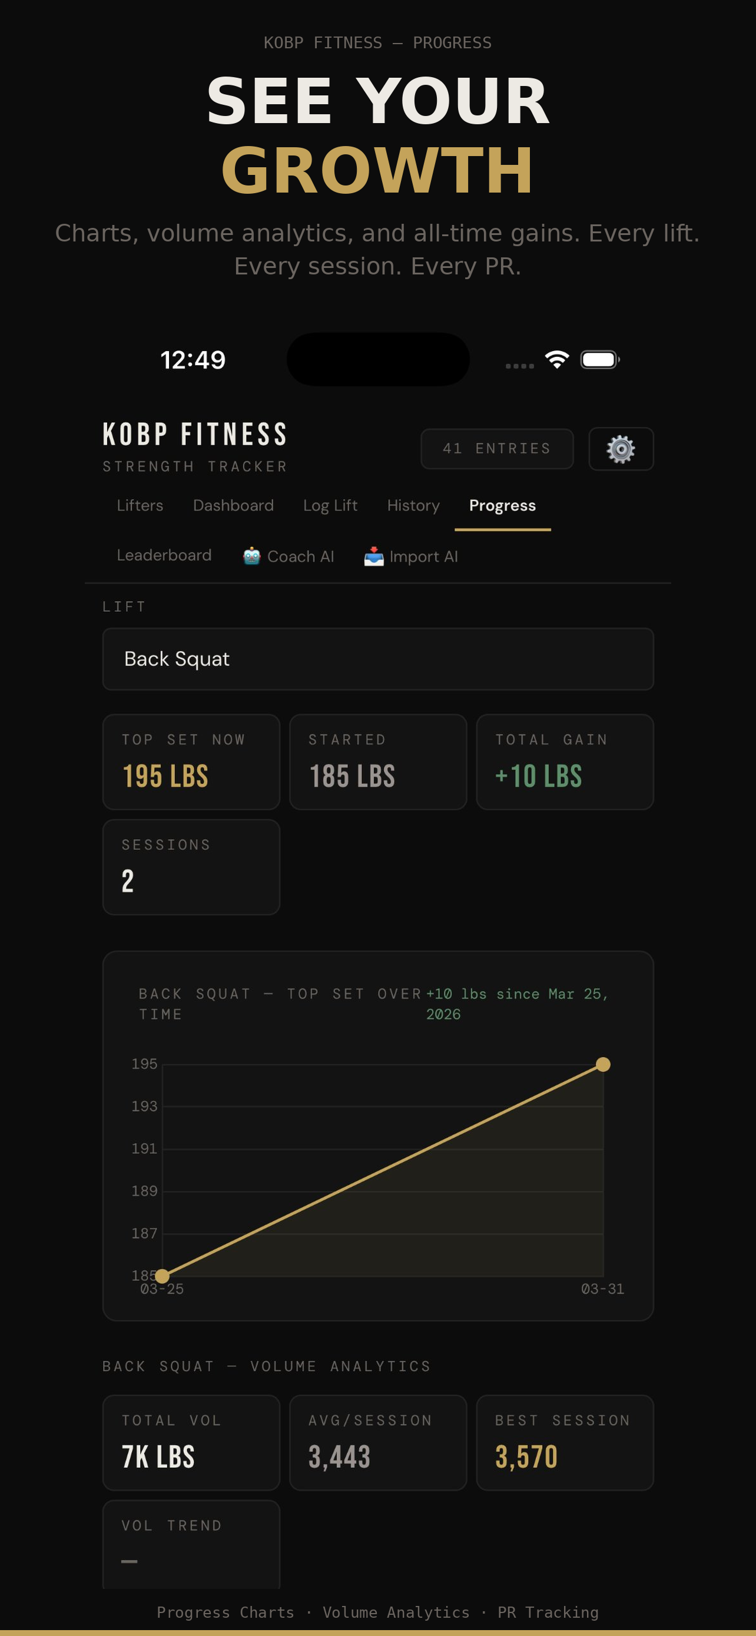Image resolution: width=756 pixels, height=1636 pixels.
Task: Click the 189 y-axis label
Action: click(x=144, y=1191)
